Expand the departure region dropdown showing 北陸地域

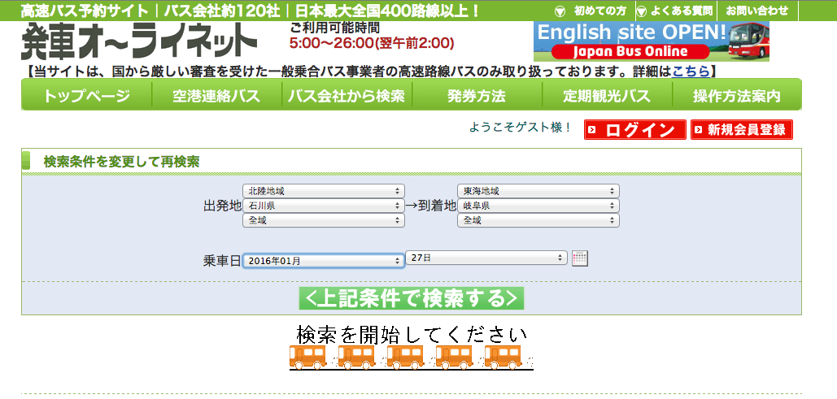click(324, 191)
